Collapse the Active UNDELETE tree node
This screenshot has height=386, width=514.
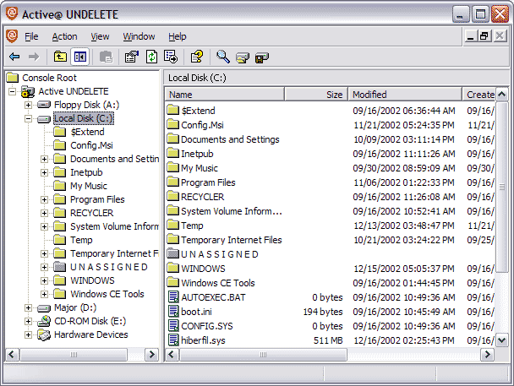pyautogui.click(x=12, y=91)
